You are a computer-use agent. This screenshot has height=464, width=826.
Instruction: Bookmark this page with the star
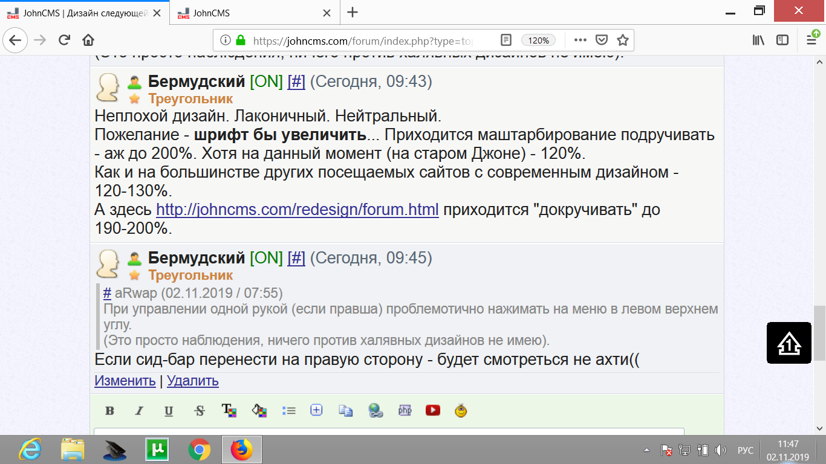pos(622,40)
